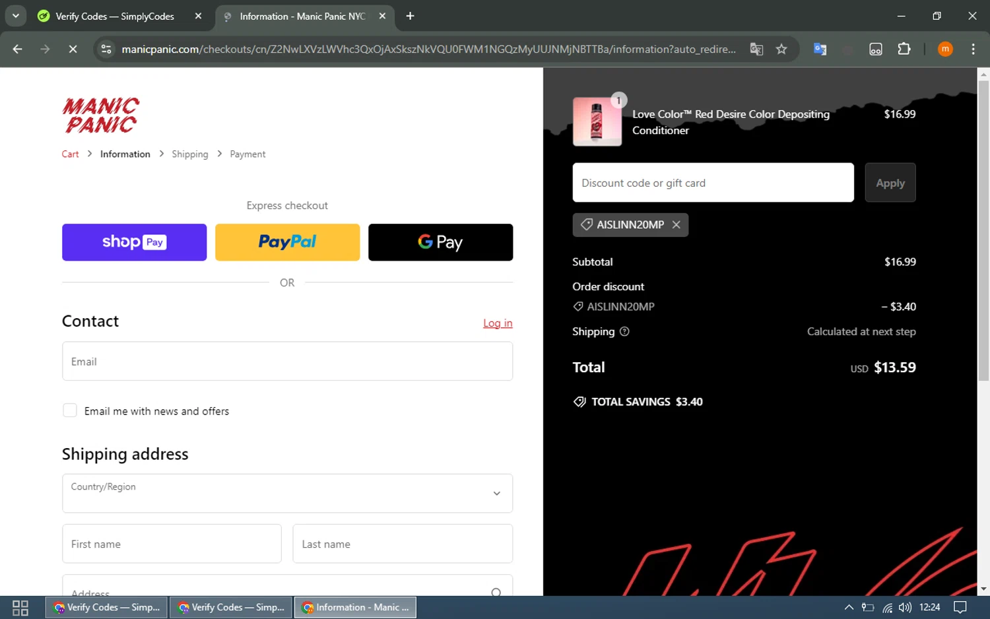Click the Address field search icon
The height and width of the screenshot is (619, 990).
pos(496,592)
